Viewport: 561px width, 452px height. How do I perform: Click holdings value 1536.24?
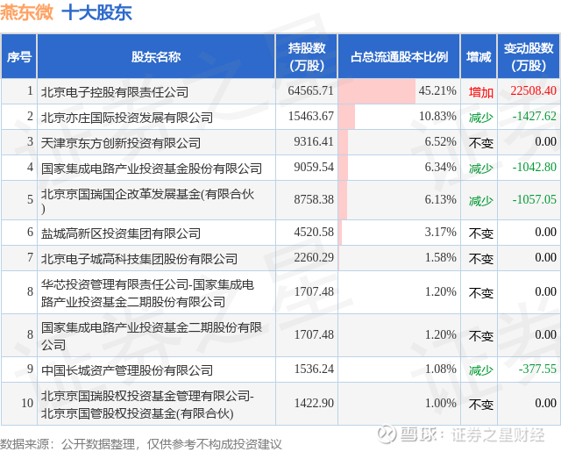pyautogui.click(x=314, y=369)
